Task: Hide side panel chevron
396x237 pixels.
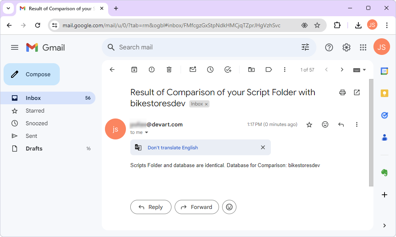Action: pyautogui.click(x=385, y=226)
